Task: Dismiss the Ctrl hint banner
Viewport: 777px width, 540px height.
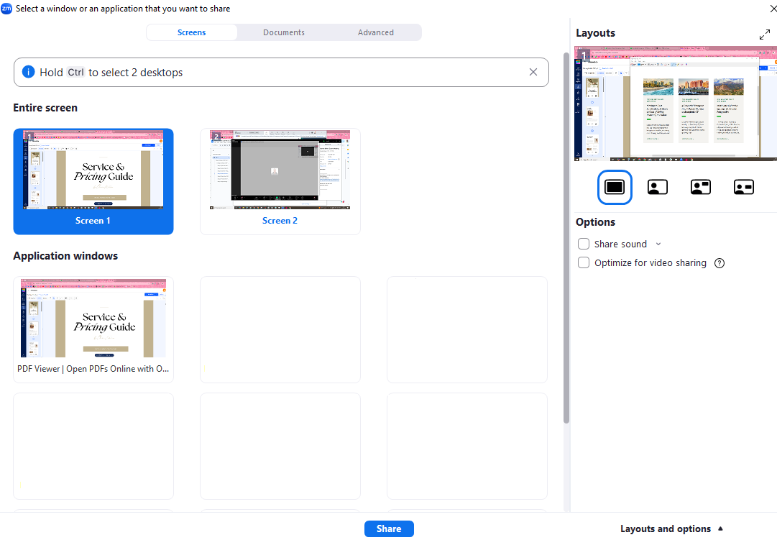Action: (533, 72)
